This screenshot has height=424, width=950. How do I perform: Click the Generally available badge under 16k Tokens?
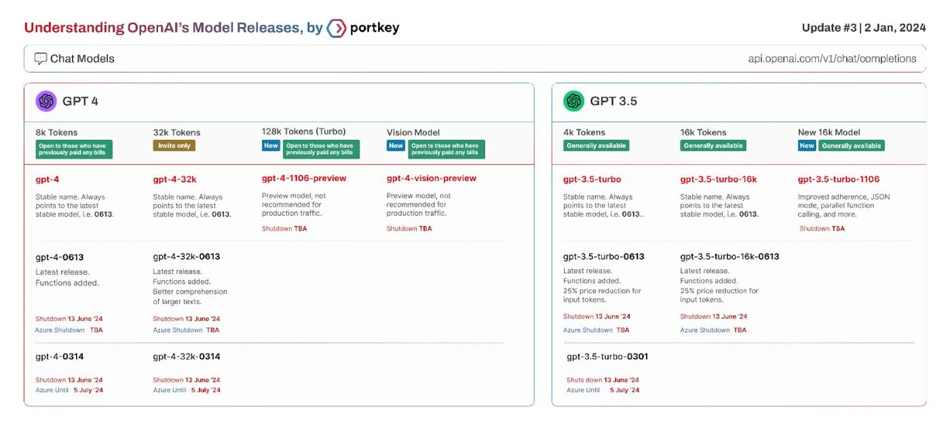pyautogui.click(x=713, y=145)
